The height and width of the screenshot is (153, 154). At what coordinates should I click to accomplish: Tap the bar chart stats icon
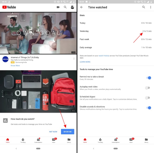click(5, 120)
